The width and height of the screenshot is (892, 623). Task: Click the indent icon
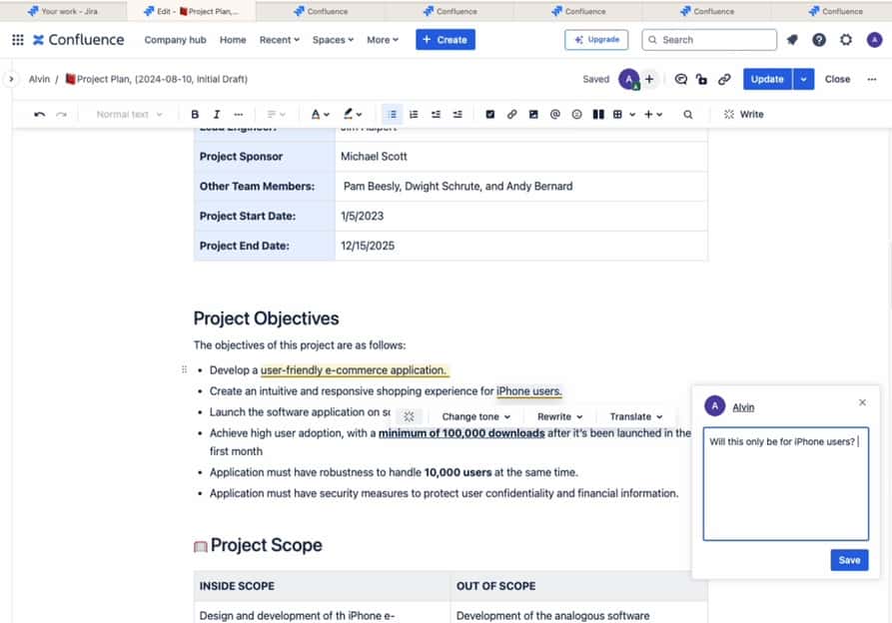(457, 114)
